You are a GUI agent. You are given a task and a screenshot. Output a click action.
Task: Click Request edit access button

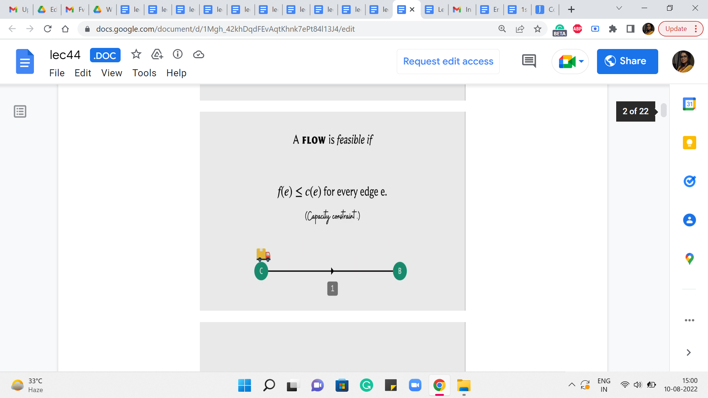[448, 62]
